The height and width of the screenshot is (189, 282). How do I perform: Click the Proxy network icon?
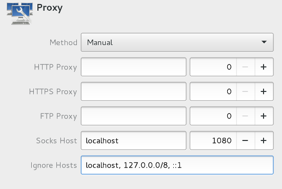(20, 14)
